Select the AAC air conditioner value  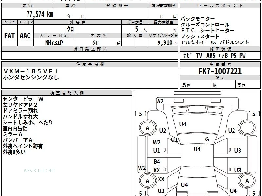[x=25, y=36]
